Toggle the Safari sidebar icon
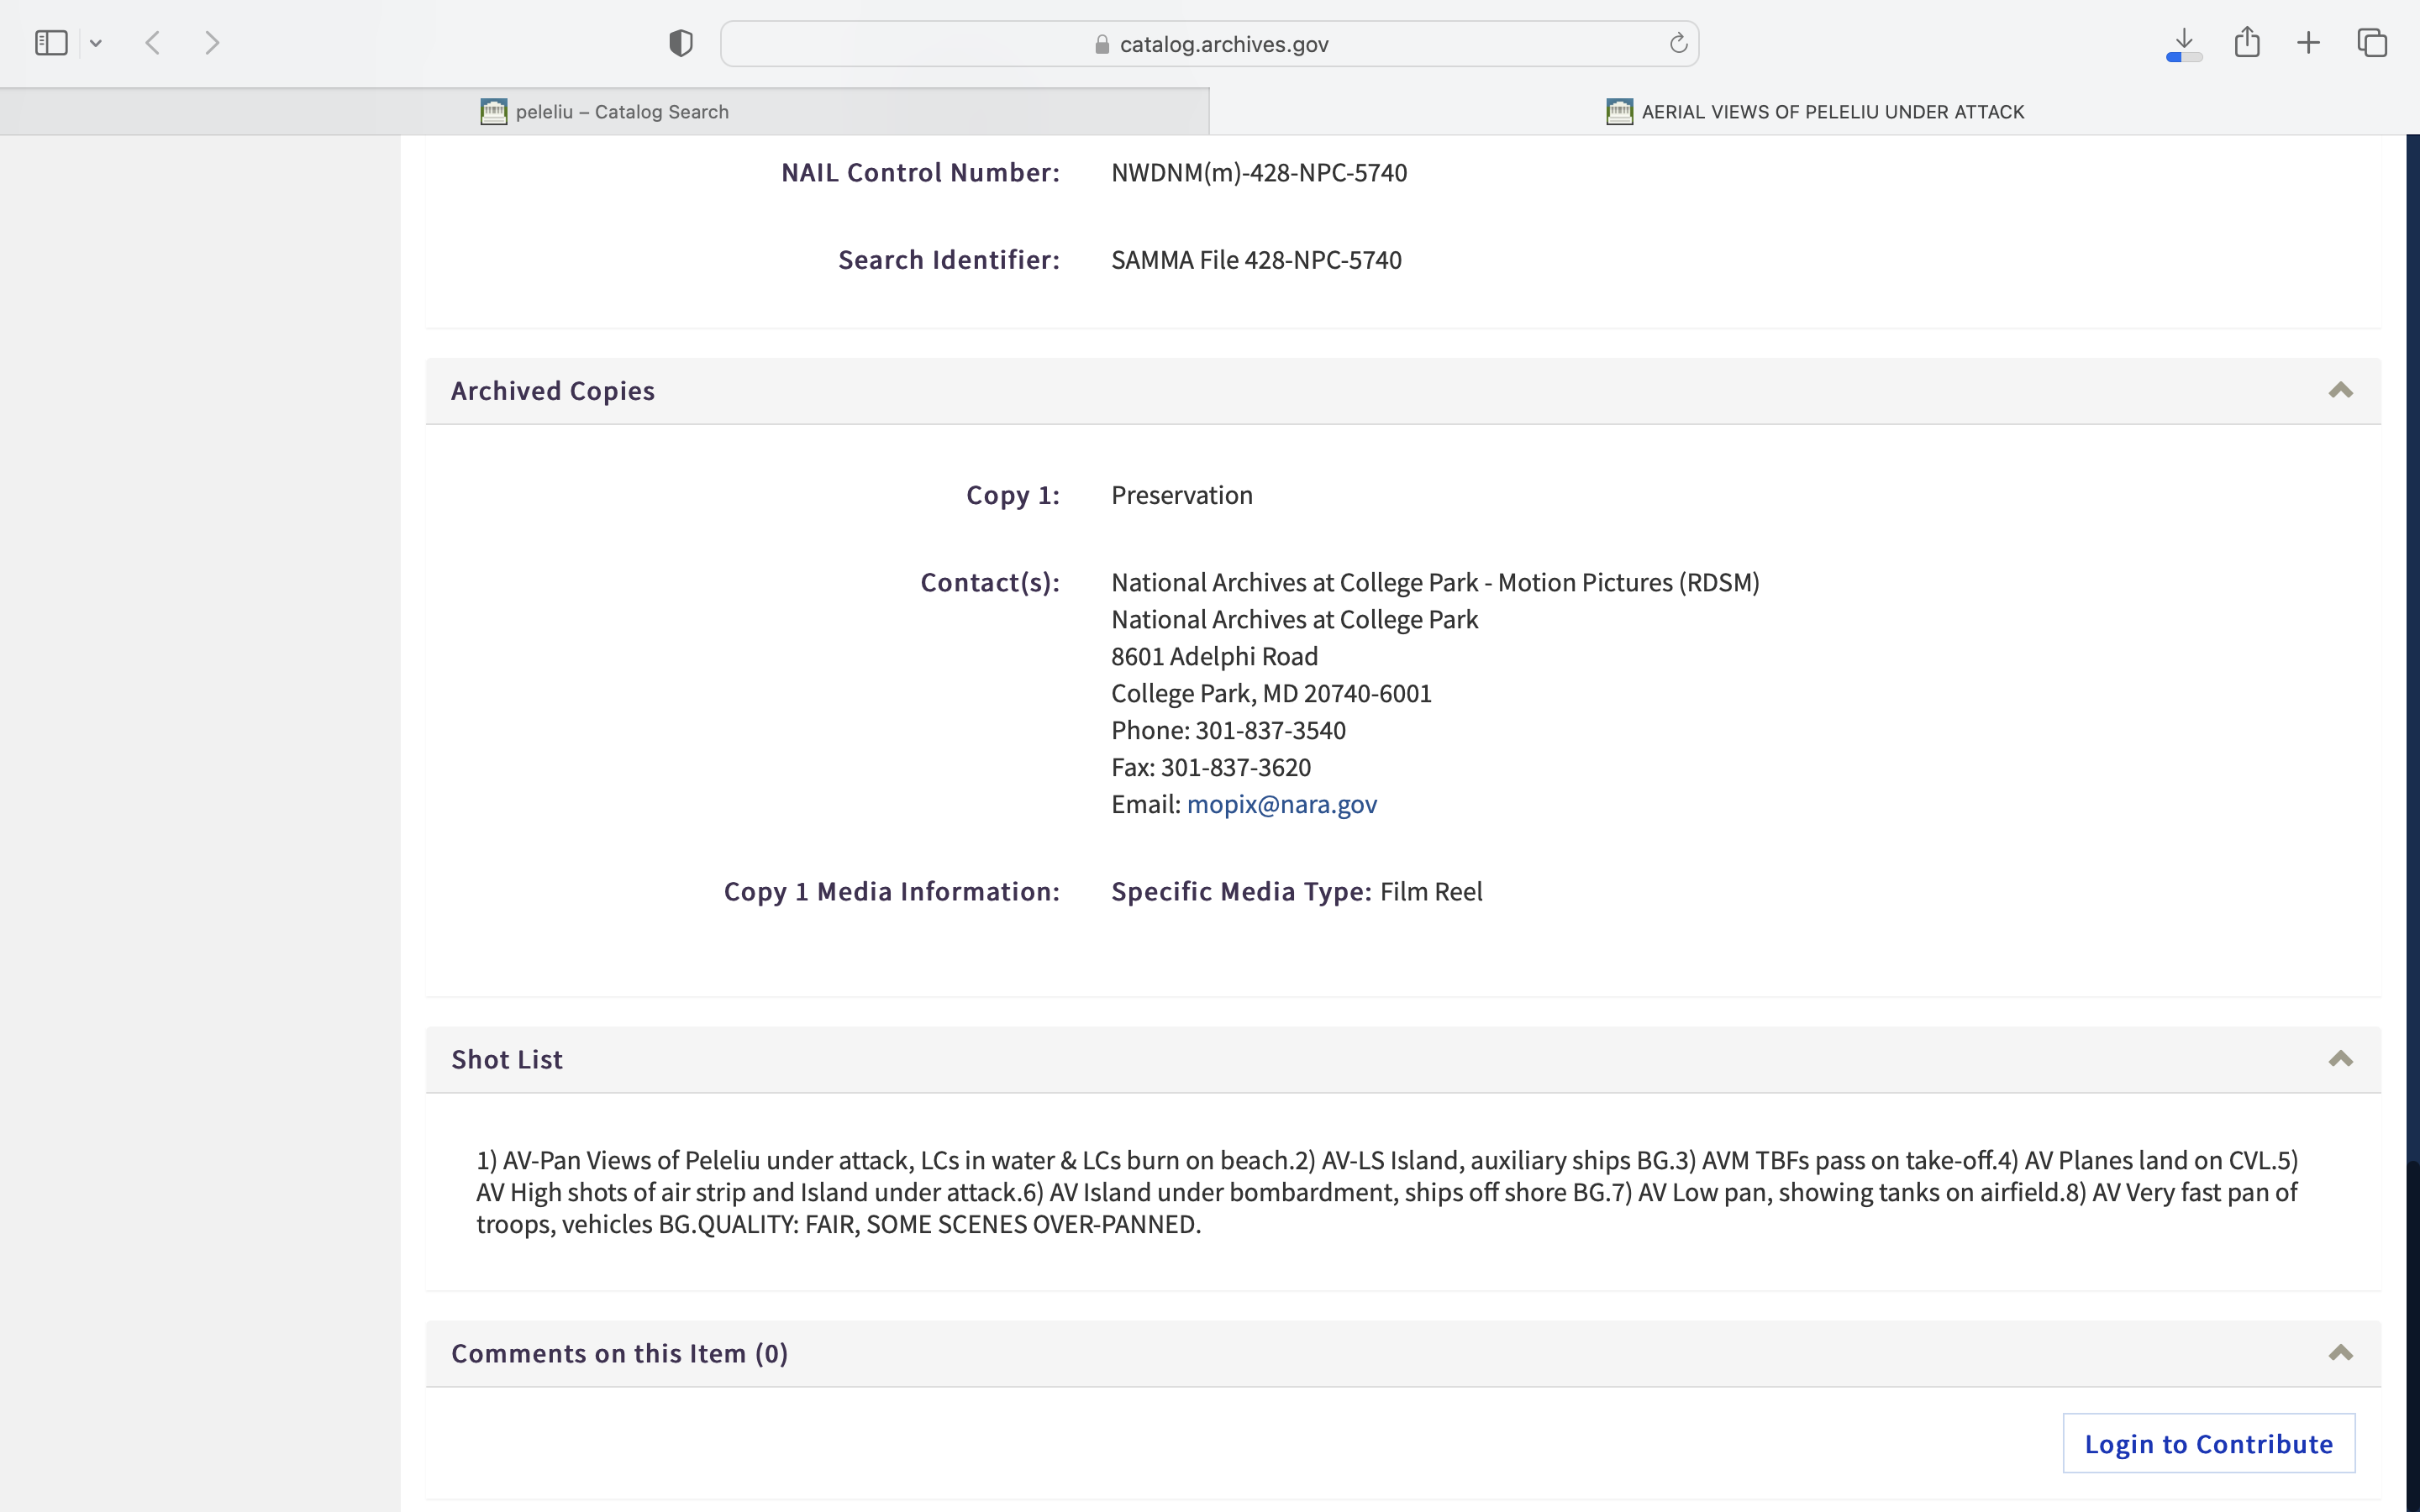This screenshot has height=1512, width=2420. point(50,43)
